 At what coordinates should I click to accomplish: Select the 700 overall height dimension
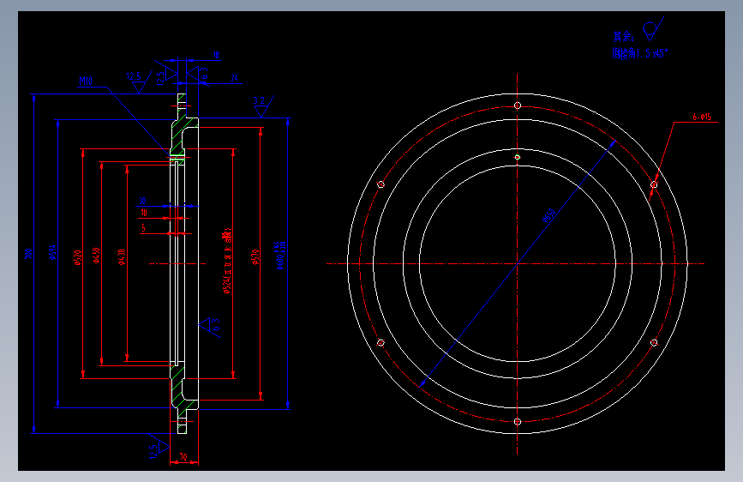pyautogui.click(x=28, y=253)
